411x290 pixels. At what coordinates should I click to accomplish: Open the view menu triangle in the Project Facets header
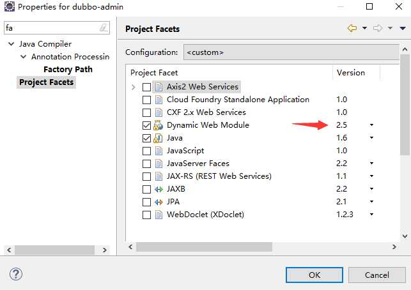(x=403, y=28)
